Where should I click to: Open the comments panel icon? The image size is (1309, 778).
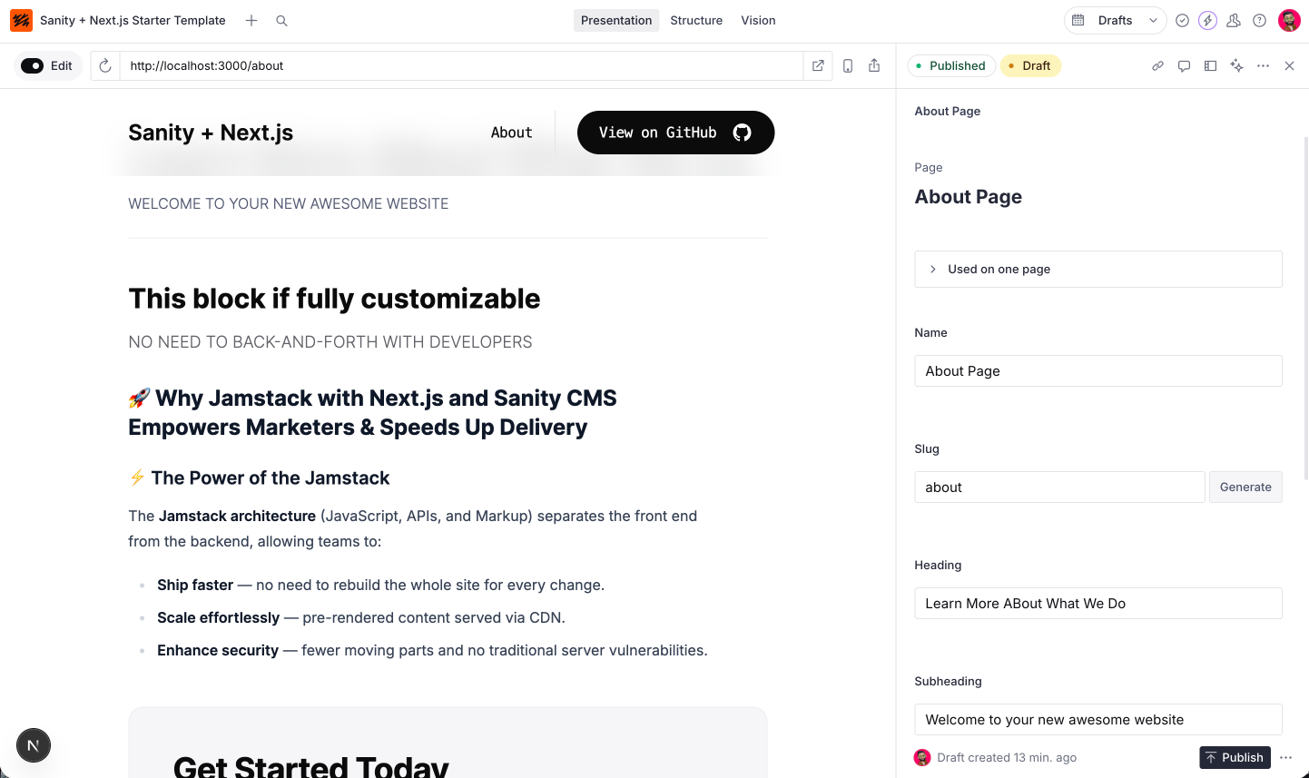(1184, 65)
